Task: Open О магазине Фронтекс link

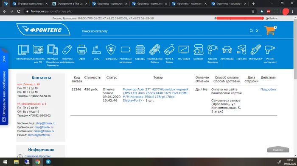Action: 37,156
